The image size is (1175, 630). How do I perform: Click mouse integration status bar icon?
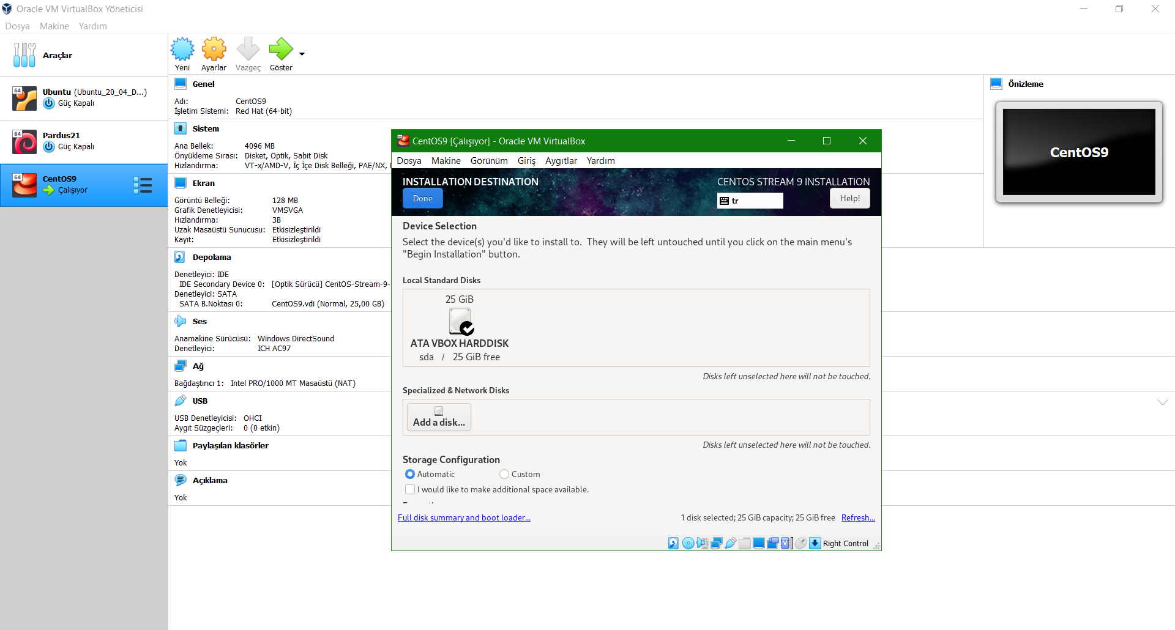801,543
